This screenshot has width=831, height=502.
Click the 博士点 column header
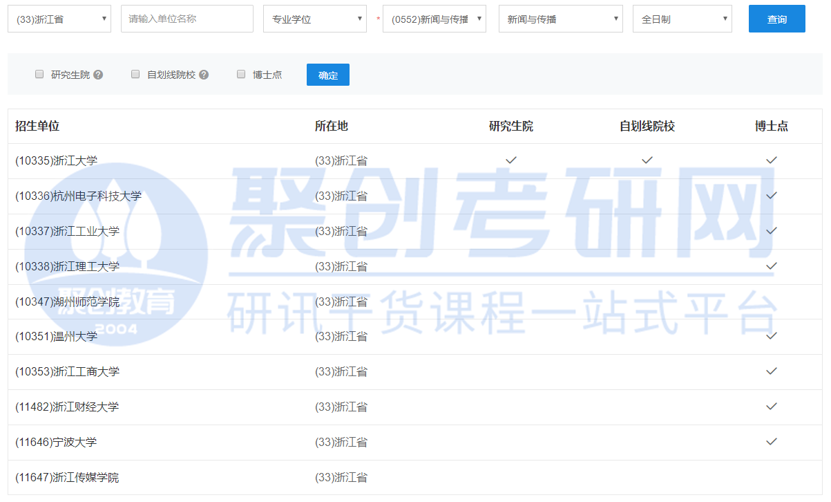pos(772,126)
